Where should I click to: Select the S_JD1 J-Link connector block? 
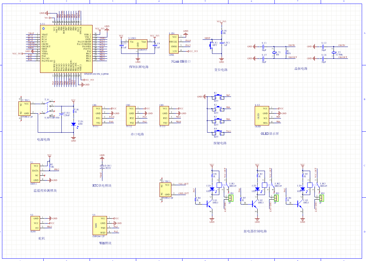174,44
